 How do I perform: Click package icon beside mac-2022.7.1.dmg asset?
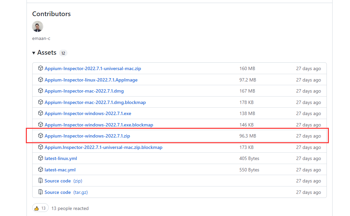tap(40, 91)
